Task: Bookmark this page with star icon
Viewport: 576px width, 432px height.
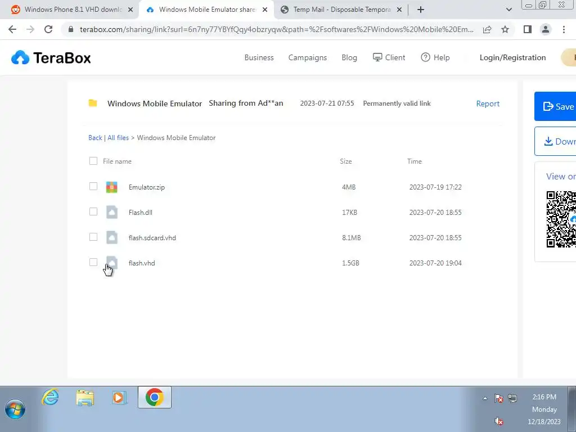Action: [505, 29]
